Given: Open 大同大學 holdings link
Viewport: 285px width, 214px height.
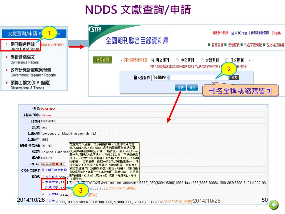Looking at the screenshot, I should click(51, 182).
